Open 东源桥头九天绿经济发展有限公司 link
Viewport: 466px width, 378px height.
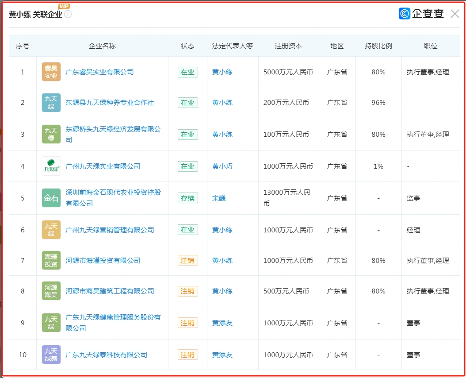tap(113, 134)
